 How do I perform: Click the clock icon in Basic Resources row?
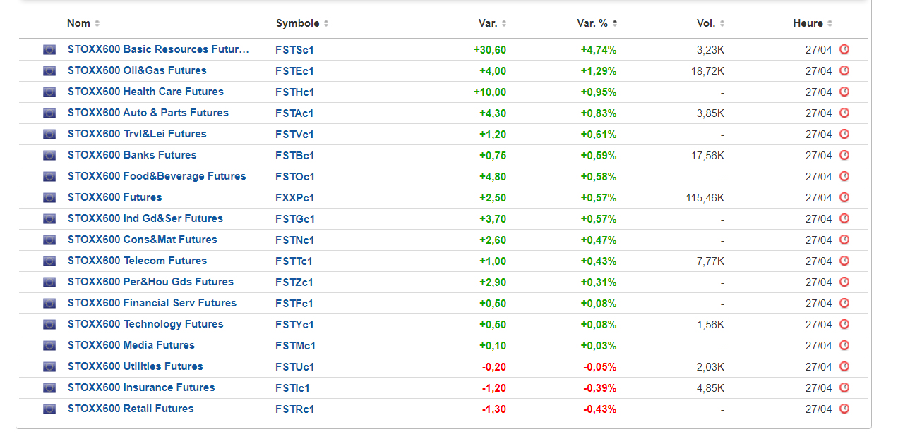(x=844, y=49)
